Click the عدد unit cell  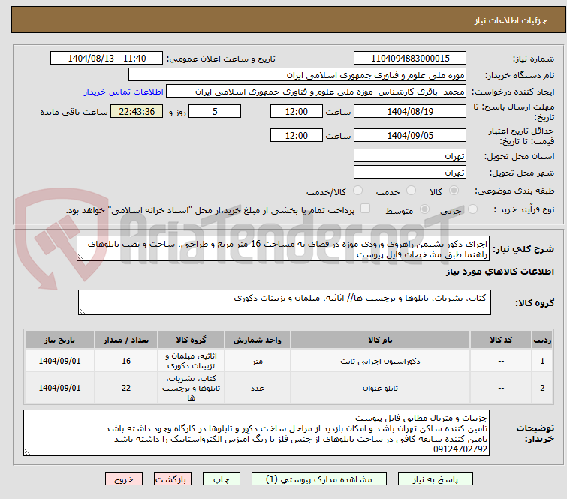click(257, 388)
